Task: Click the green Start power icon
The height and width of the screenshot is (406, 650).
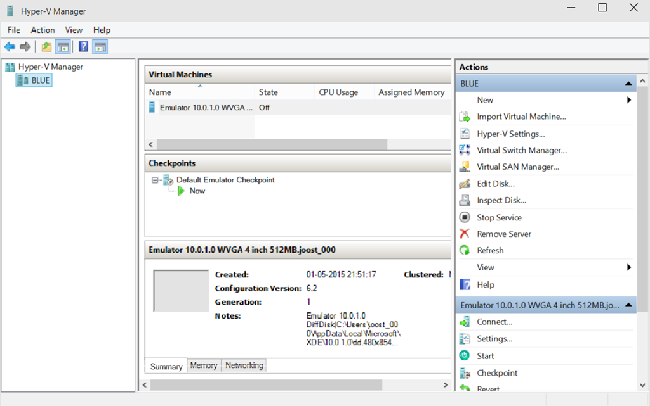Action: click(465, 355)
